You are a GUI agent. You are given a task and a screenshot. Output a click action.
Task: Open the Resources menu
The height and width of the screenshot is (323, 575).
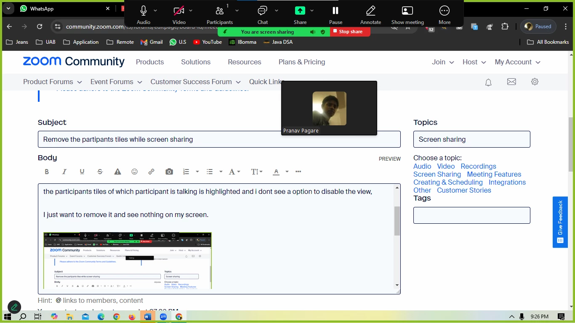click(245, 62)
